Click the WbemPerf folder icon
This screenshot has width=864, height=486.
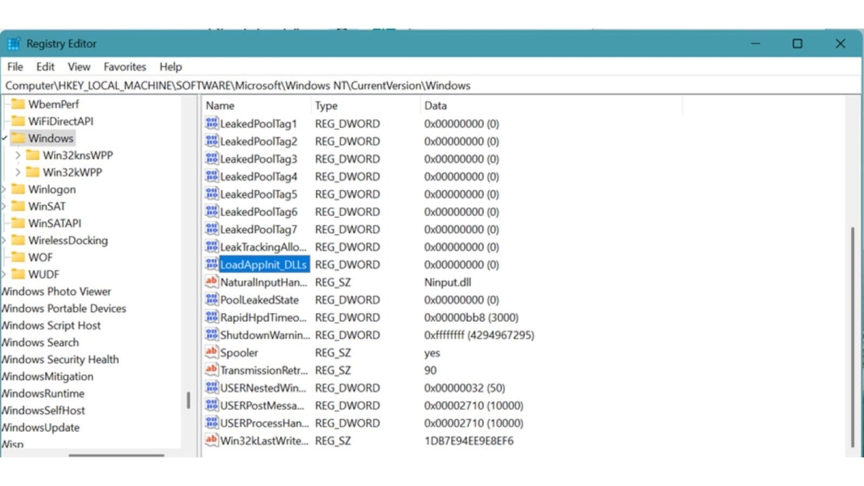click(x=17, y=104)
